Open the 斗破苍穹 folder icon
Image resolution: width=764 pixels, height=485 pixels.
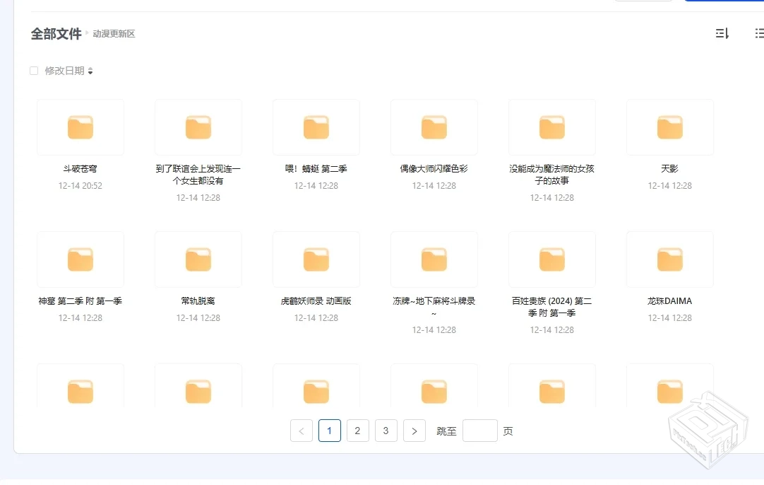[80, 127]
